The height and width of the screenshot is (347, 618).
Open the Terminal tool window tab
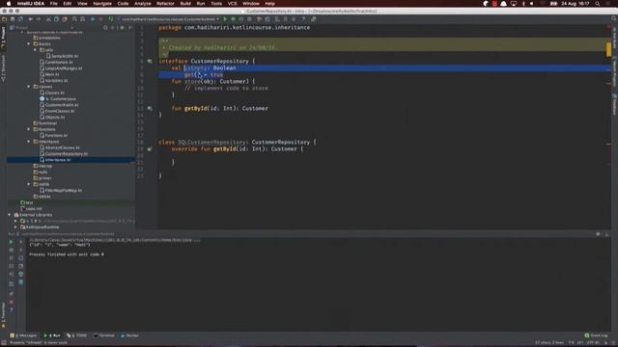[104, 335]
